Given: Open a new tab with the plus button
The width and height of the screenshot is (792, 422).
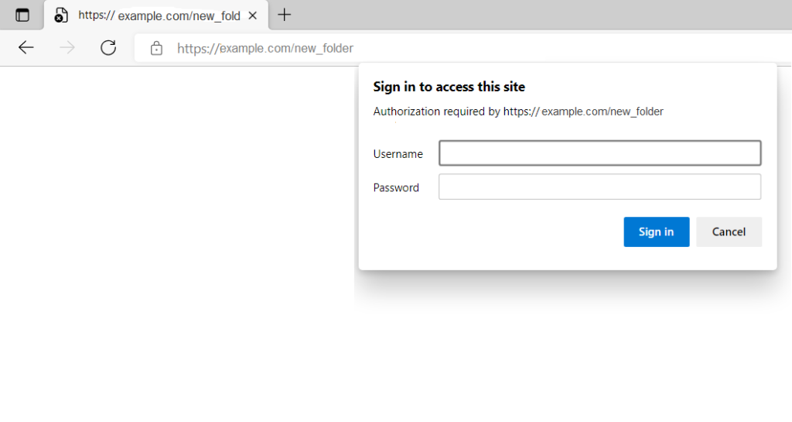Looking at the screenshot, I should coord(285,15).
